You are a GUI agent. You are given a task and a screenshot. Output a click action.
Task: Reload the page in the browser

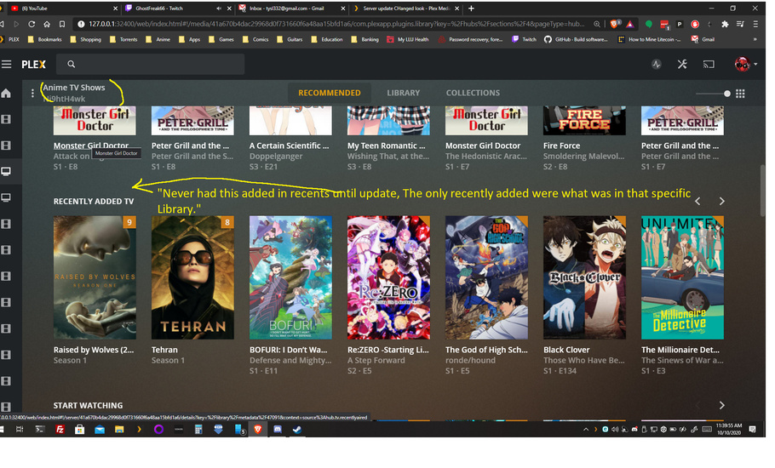pos(32,24)
